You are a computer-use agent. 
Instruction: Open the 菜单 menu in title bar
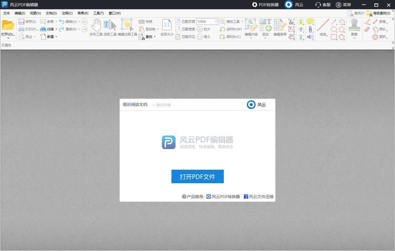click(x=344, y=5)
